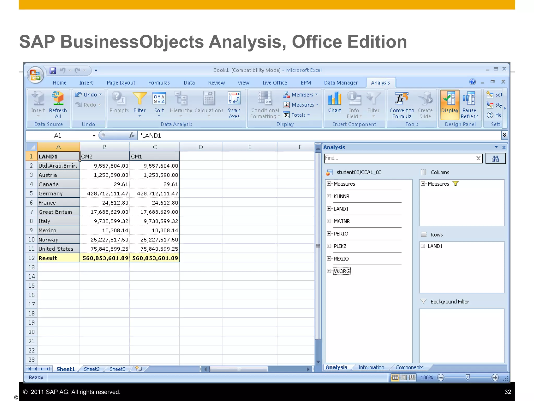Screen dimensions: 534x401
Task: Click the Sort icon
Action: click(x=159, y=99)
